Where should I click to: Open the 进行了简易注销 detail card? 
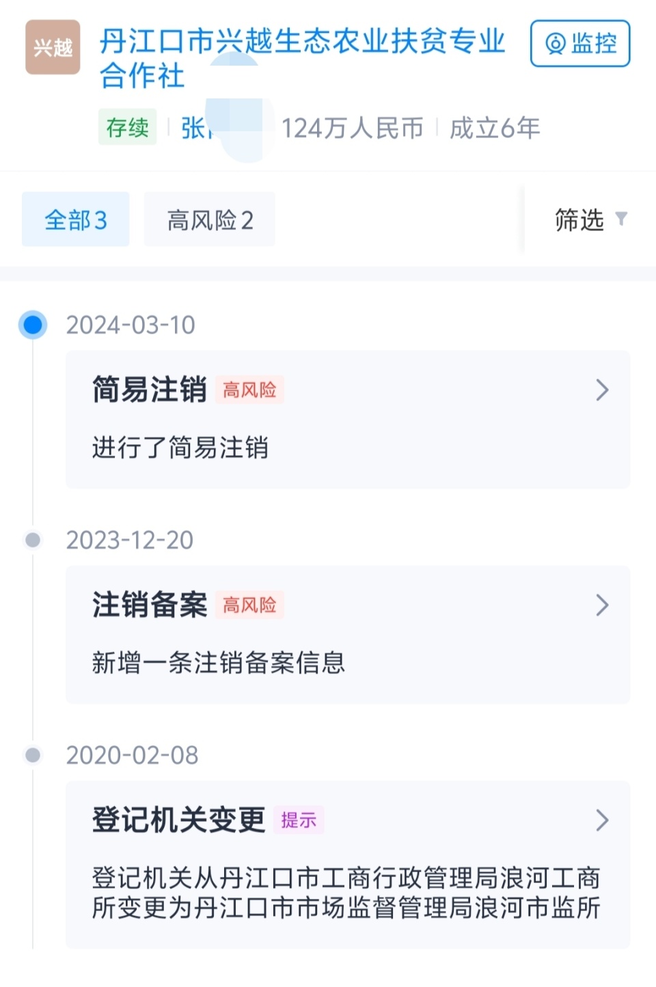(348, 419)
